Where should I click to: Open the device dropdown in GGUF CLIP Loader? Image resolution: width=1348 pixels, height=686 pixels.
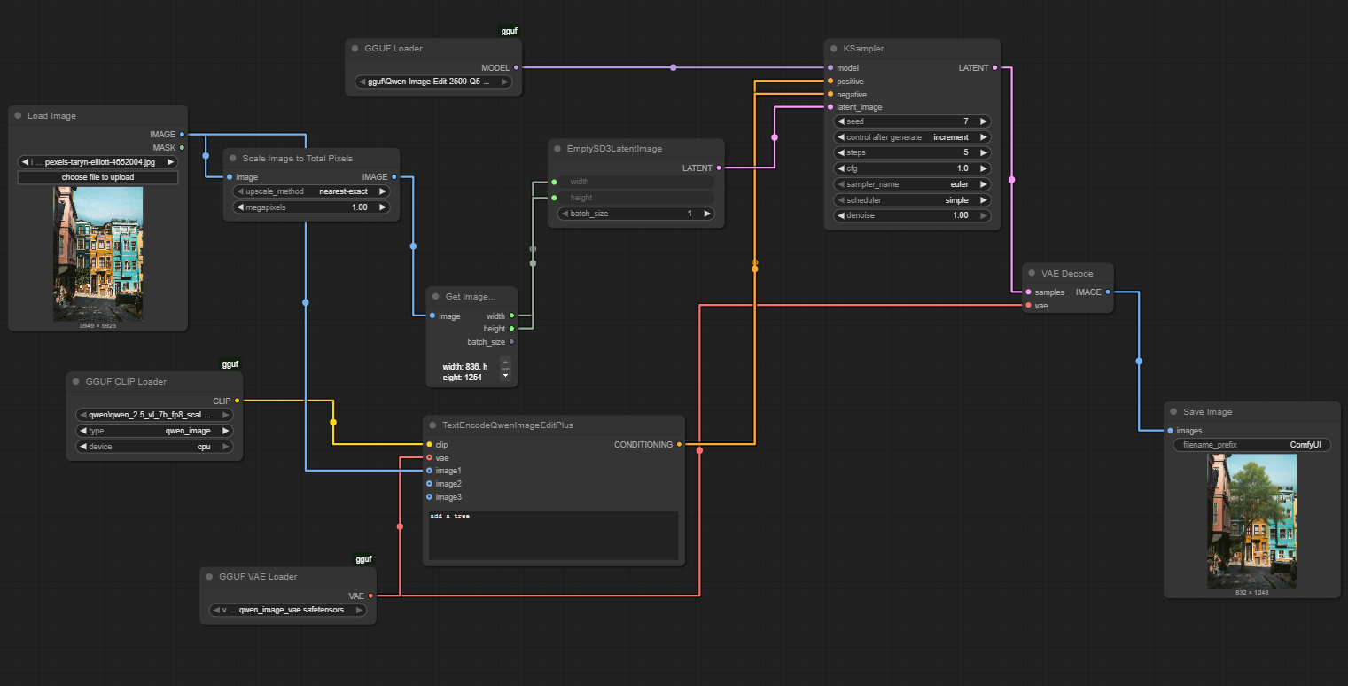pyautogui.click(x=154, y=447)
